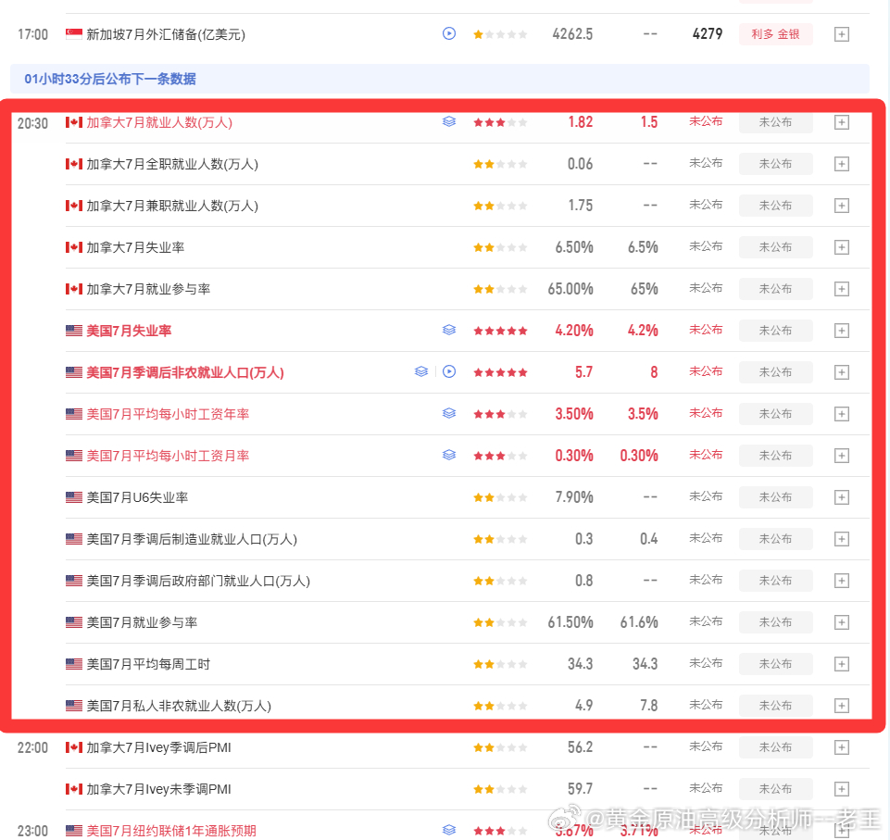Click forecast value 8 in nonfarm payrolls row

654,372
